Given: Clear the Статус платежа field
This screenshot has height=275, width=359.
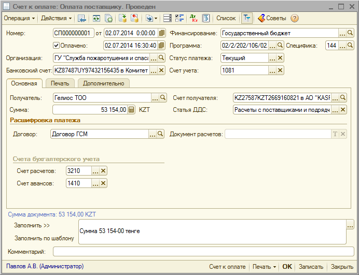Looking at the screenshot, I should [281, 58].
